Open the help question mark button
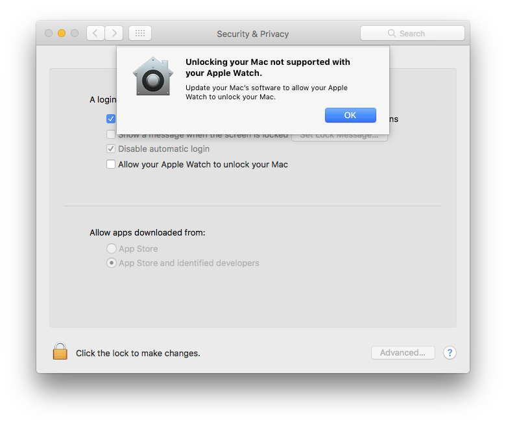 coord(450,353)
